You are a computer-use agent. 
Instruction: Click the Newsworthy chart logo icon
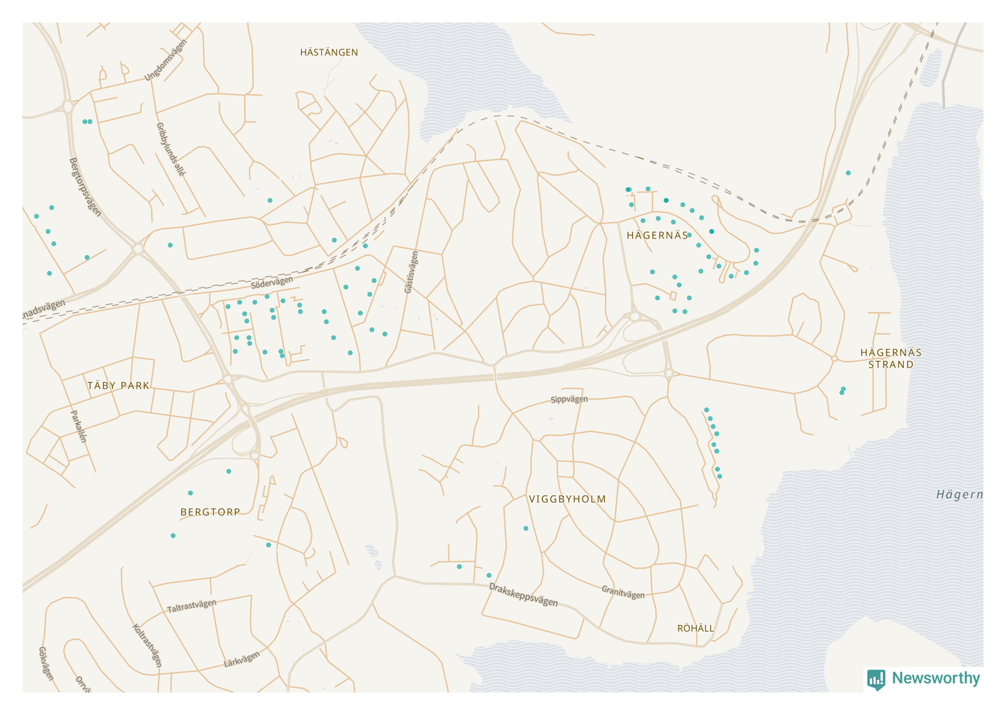click(875, 679)
